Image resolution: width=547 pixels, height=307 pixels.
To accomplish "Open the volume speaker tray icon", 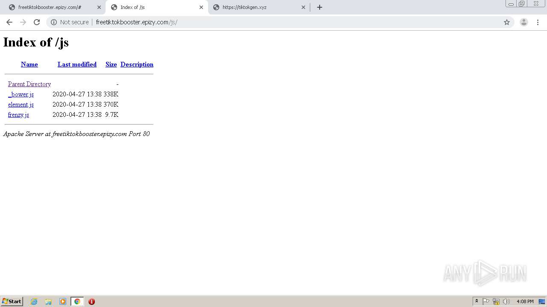I will point(506,301).
